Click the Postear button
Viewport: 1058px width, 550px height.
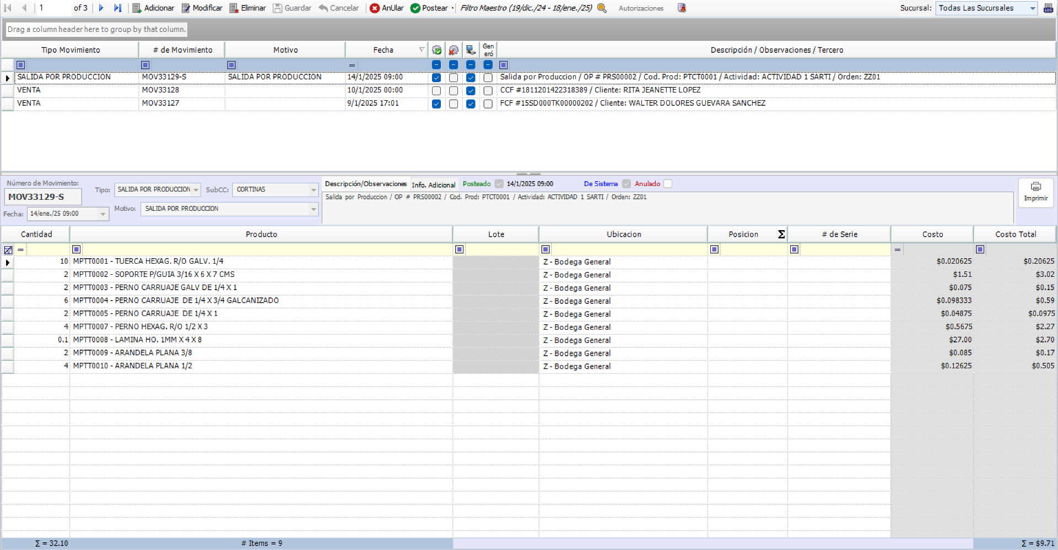click(430, 8)
